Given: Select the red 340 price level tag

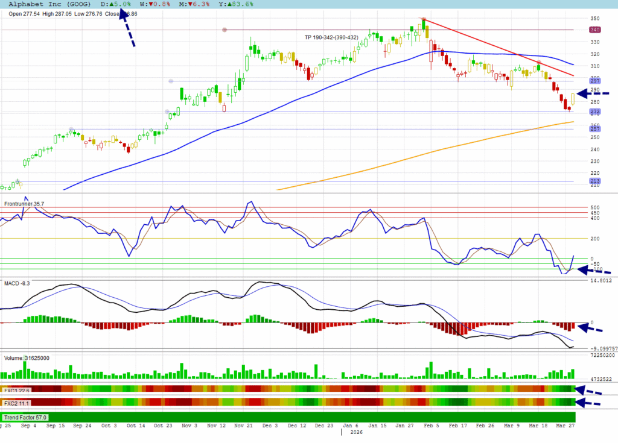Looking at the screenshot, I should tap(594, 30).
